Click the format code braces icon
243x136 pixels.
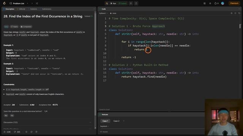pos(235,13)
